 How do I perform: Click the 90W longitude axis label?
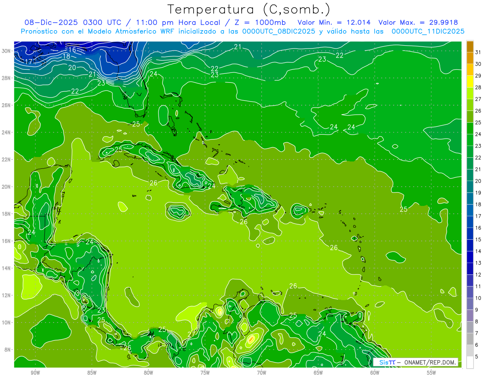35,373
